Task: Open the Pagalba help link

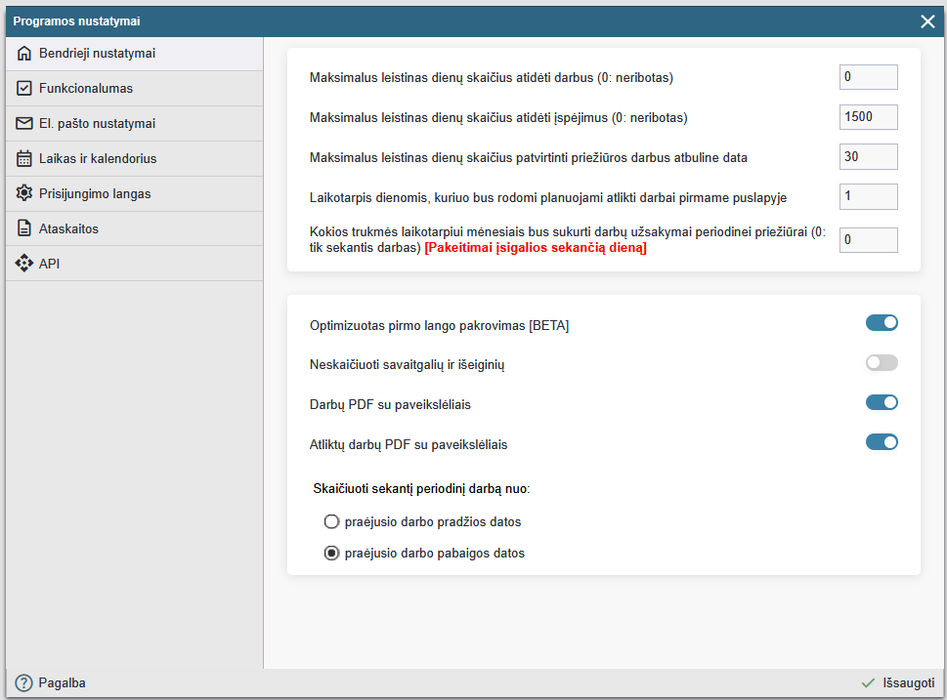Action: [x=51, y=683]
